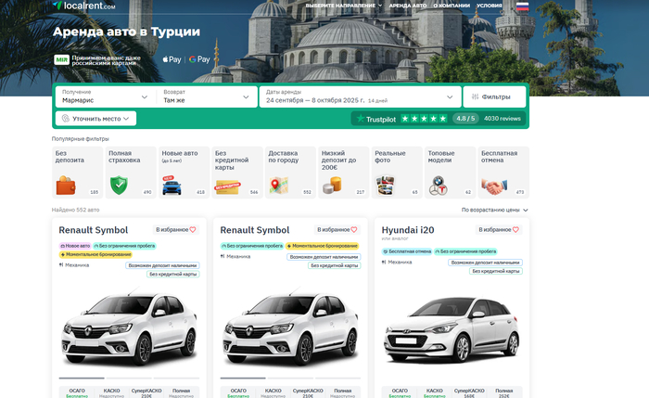Open the pickup location 'Мармарис' dropdown
This screenshot has width=649, height=398.
105,96
